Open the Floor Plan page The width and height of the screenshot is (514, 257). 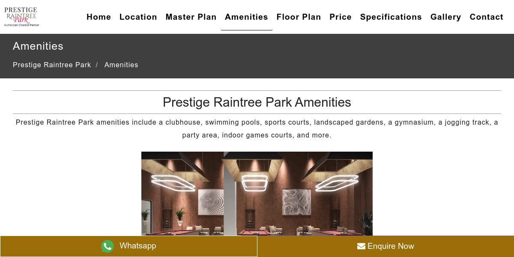point(299,17)
